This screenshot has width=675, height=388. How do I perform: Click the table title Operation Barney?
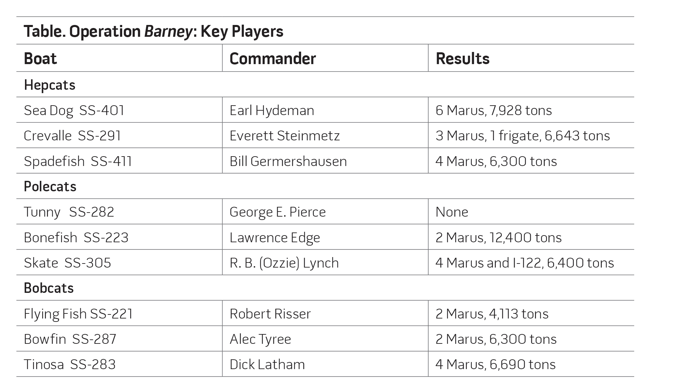(x=154, y=31)
